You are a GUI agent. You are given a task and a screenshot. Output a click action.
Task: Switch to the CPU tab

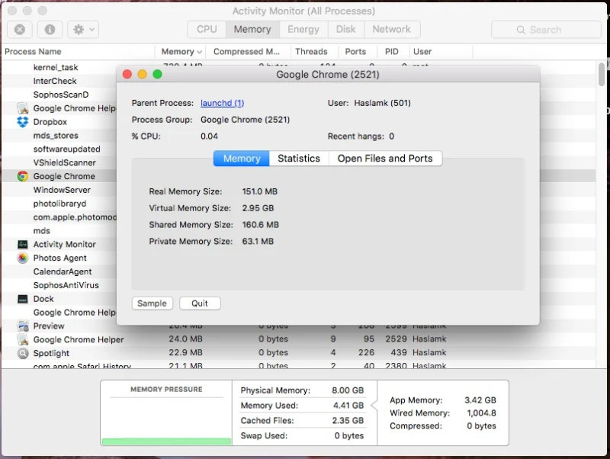click(207, 29)
